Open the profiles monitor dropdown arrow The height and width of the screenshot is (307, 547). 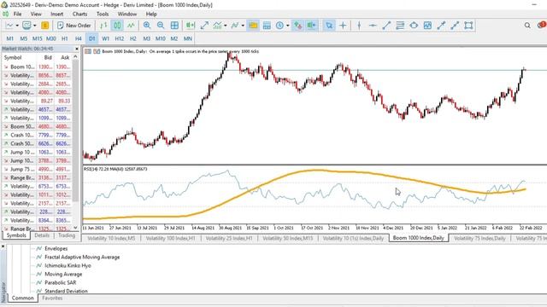coord(34,26)
